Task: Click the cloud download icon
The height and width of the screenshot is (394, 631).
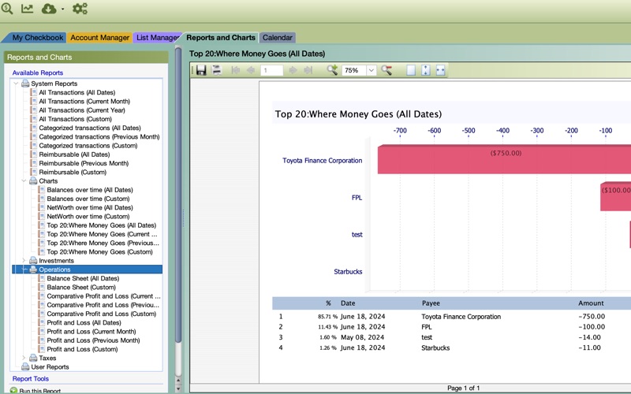Action: [49, 9]
